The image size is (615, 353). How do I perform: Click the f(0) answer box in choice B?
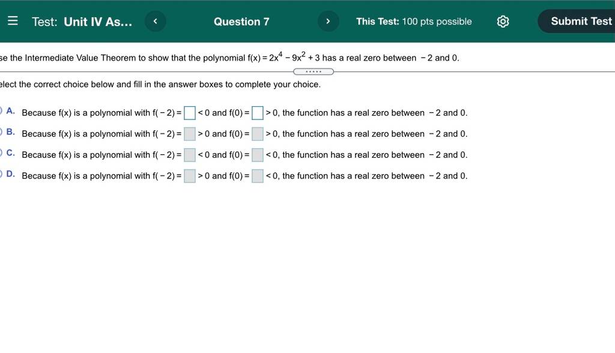[x=257, y=134]
